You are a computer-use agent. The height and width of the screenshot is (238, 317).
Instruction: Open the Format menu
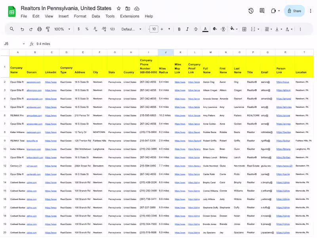80,16
